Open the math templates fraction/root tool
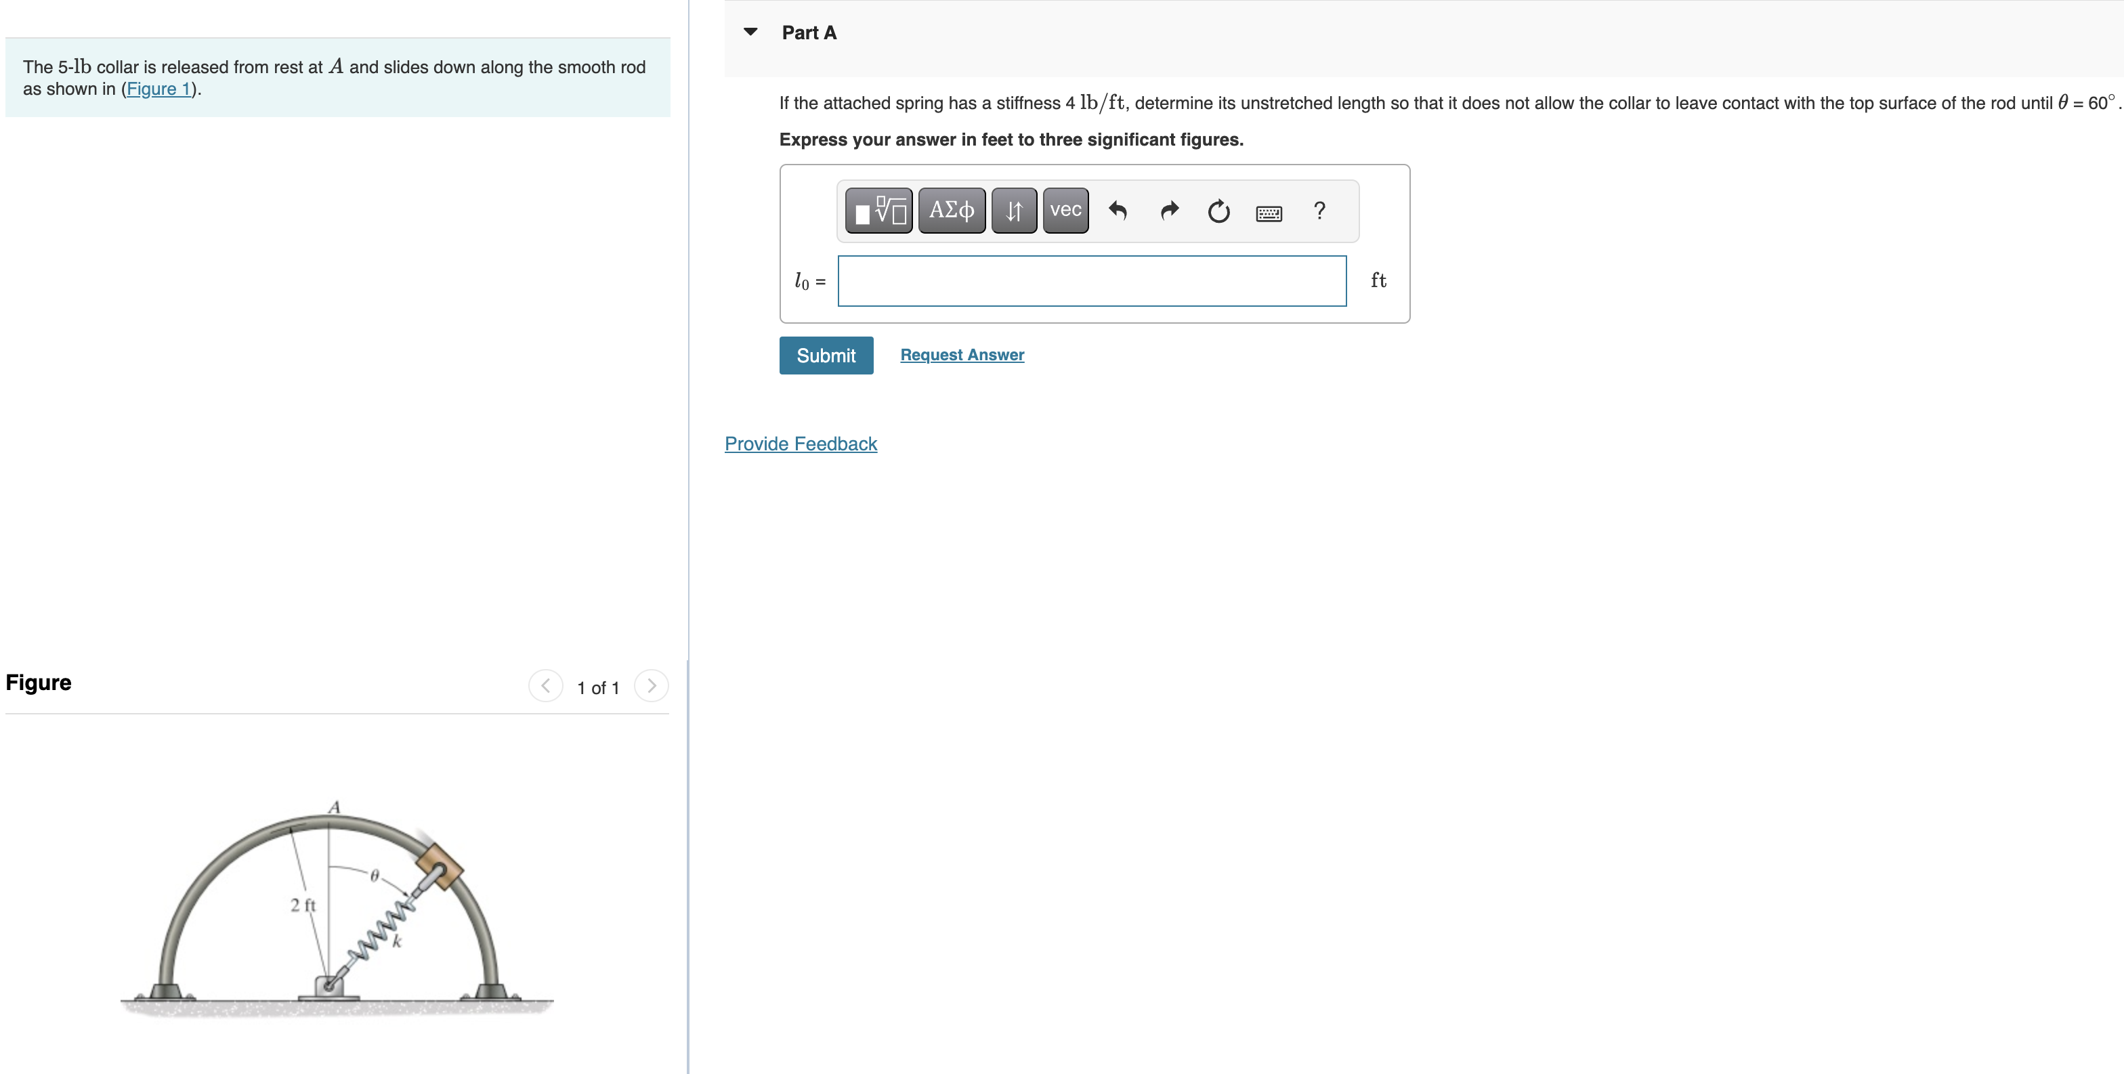Viewport: 2124px width, 1074px height. point(879,211)
